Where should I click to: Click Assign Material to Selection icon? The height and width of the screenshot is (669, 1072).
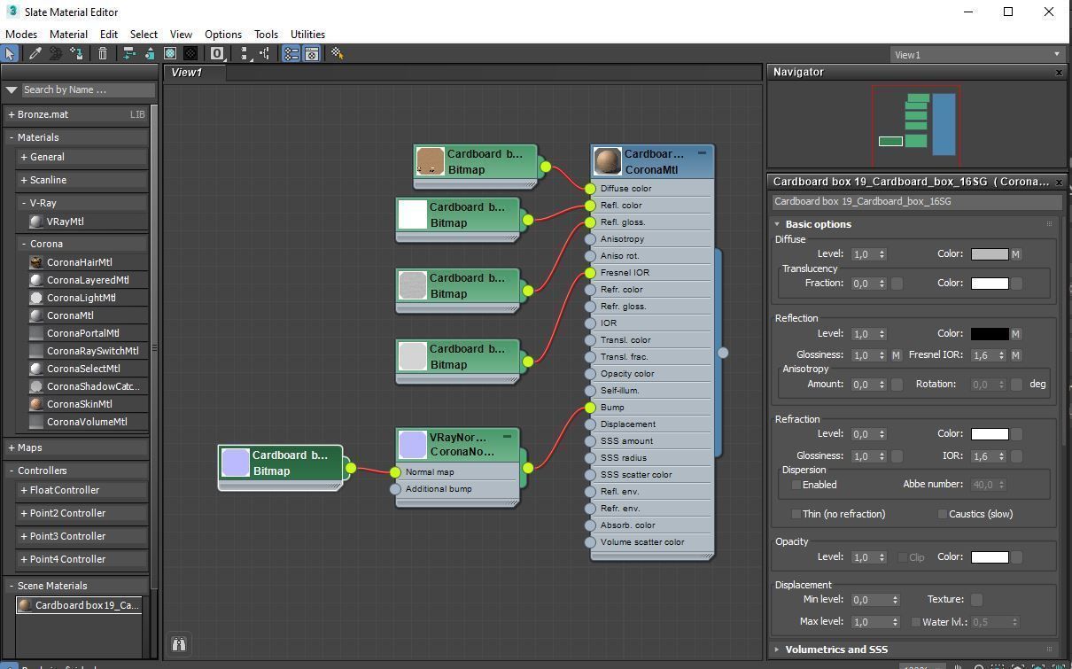(76, 54)
